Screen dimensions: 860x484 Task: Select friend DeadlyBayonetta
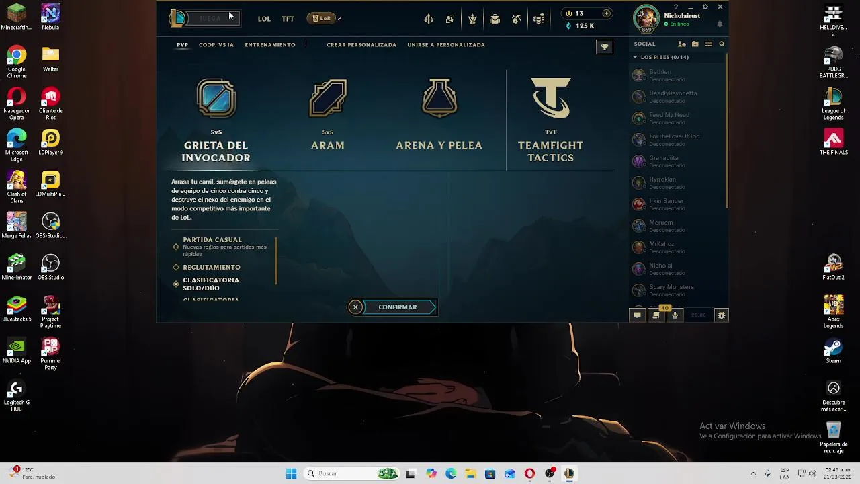click(677, 97)
